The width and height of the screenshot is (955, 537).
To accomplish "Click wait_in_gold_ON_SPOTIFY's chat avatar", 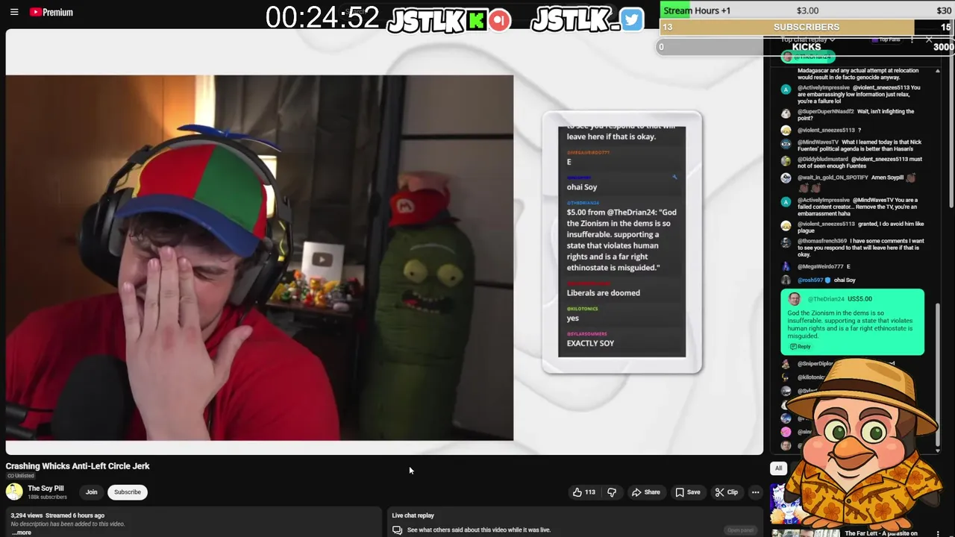I will click(786, 178).
